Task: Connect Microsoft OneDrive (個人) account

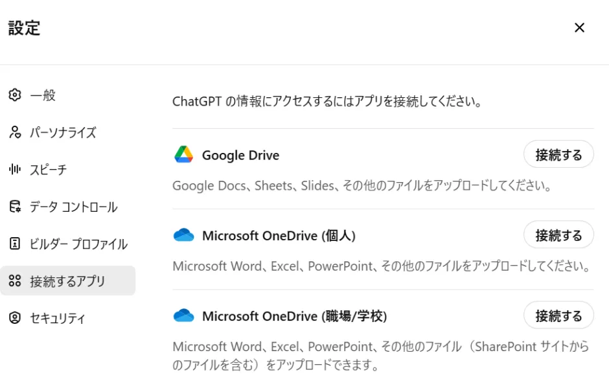Action: pyautogui.click(x=558, y=235)
